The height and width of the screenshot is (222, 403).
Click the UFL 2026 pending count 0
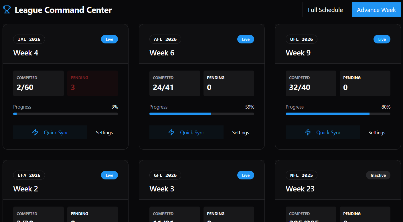coord(345,87)
